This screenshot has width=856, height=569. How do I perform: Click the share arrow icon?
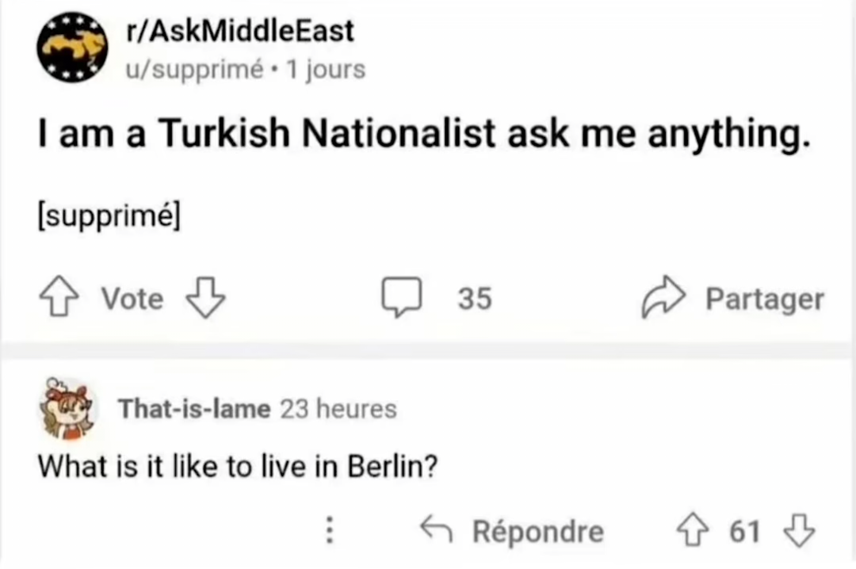click(663, 296)
